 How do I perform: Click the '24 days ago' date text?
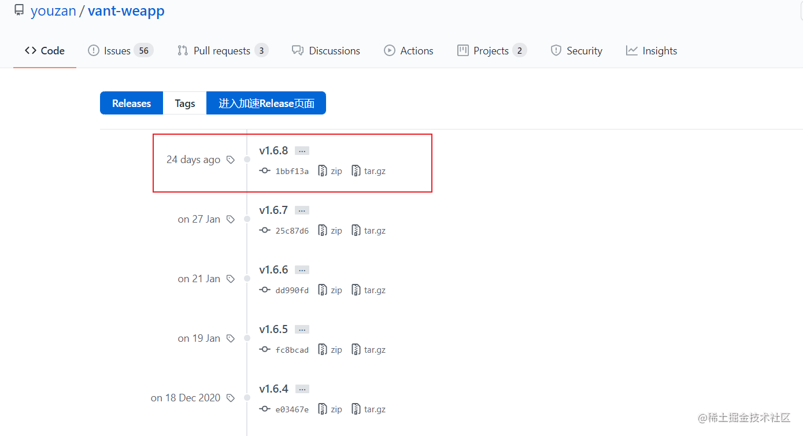tap(193, 160)
